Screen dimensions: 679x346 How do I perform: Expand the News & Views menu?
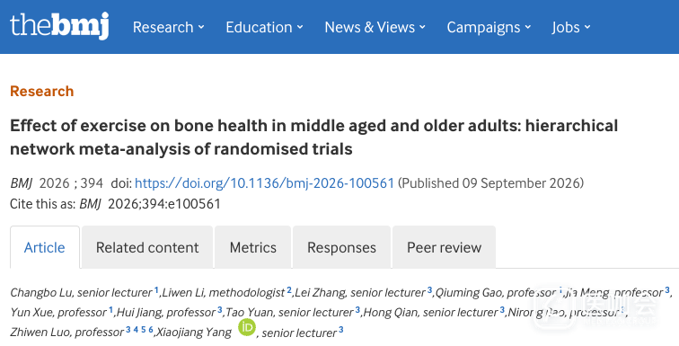(x=375, y=27)
